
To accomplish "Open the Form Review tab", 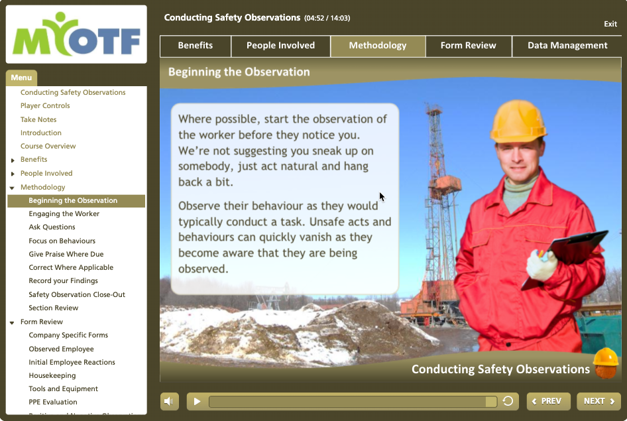I will click(x=469, y=46).
